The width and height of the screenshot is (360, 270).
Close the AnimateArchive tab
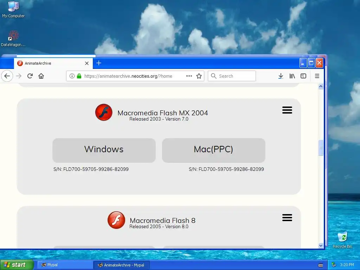(x=87, y=63)
